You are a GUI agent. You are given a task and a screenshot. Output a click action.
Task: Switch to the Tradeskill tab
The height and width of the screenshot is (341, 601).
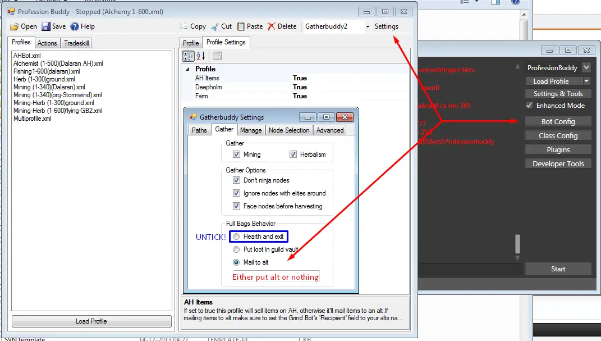click(x=76, y=43)
